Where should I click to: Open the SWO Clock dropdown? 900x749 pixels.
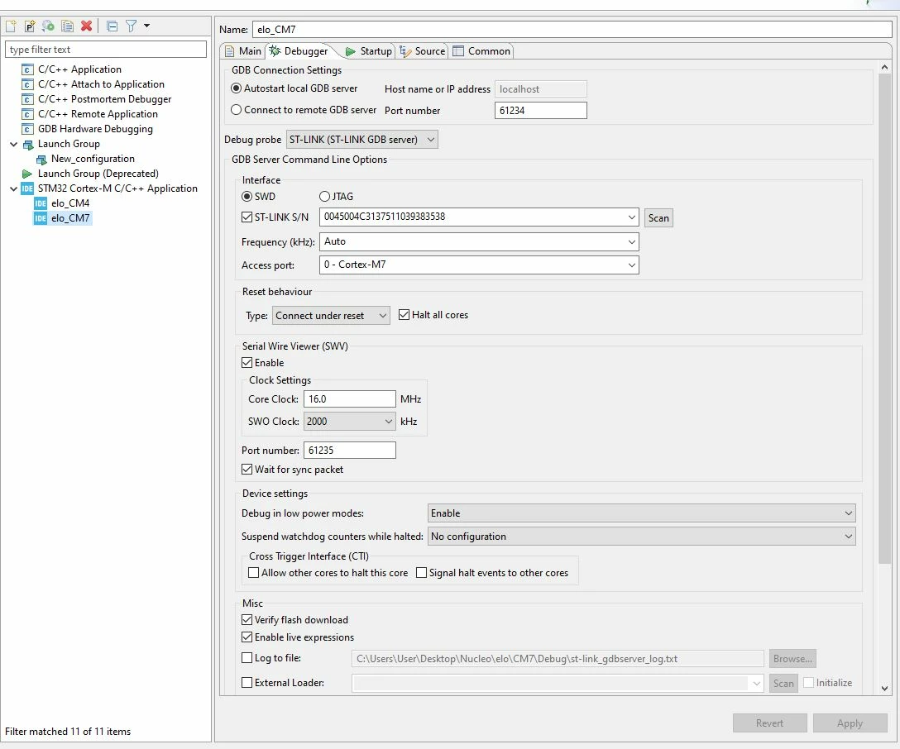[350, 421]
